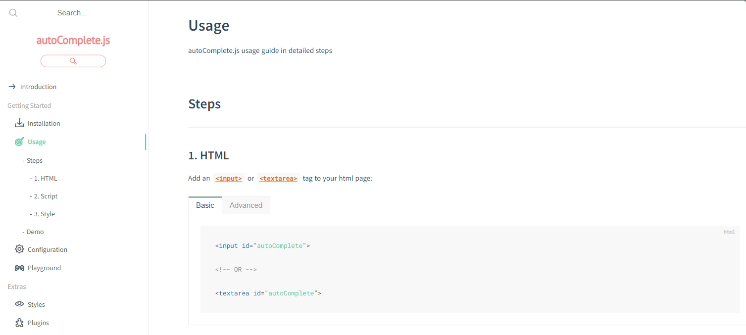Click the 1. HTML heading in the content
Viewport: 746px width, 335px height.
(208, 155)
